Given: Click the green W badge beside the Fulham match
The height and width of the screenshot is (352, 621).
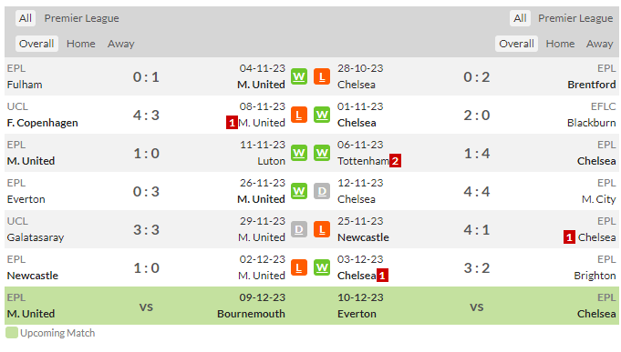Looking at the screenshot, I should [299, 76].
